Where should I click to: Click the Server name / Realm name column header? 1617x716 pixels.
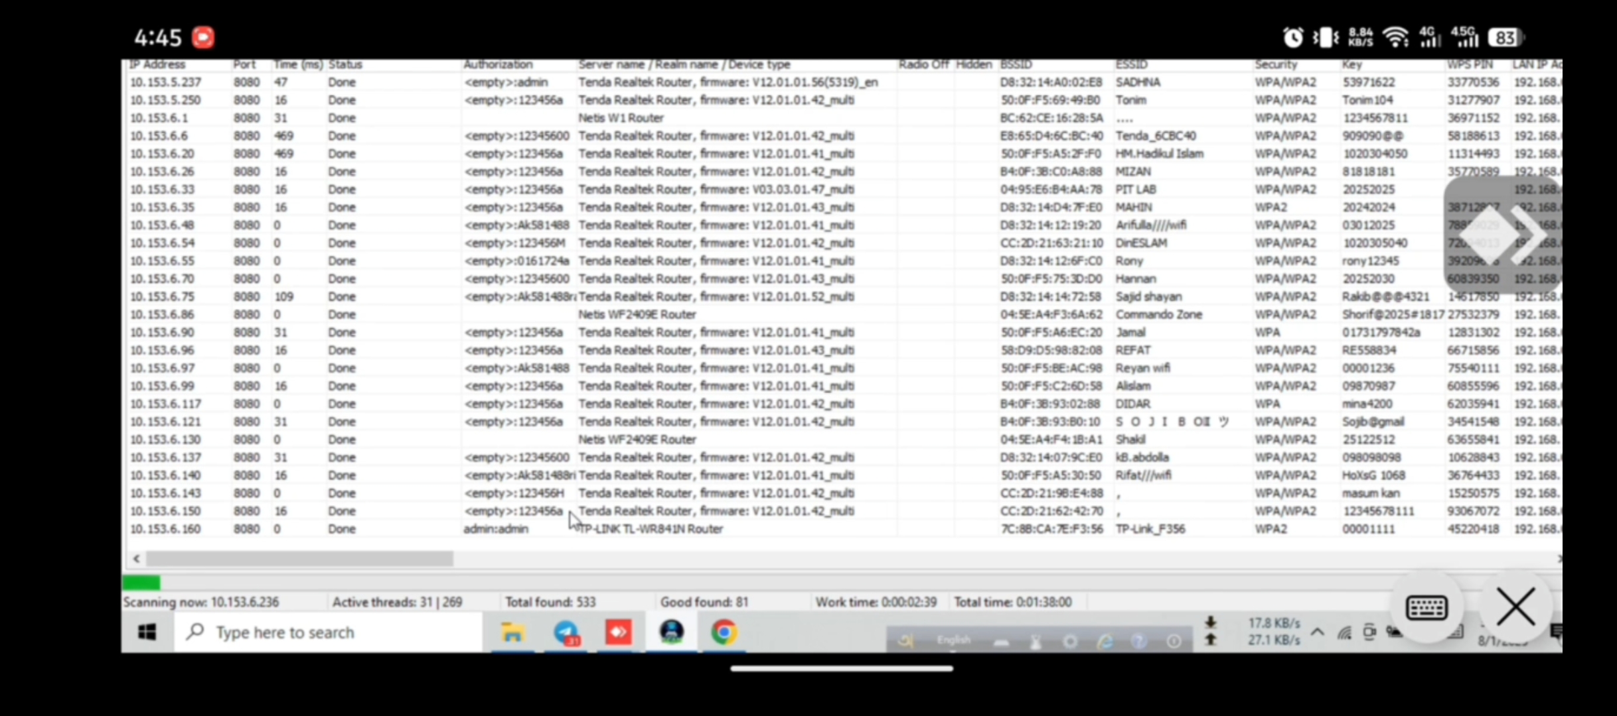point(684,64)
